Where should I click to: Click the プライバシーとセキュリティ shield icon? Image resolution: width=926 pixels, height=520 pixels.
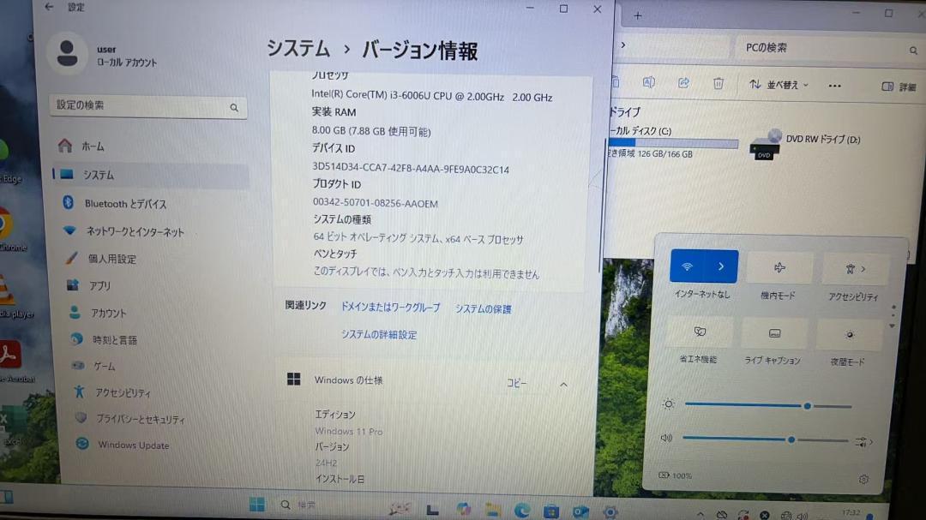[81, 418]
